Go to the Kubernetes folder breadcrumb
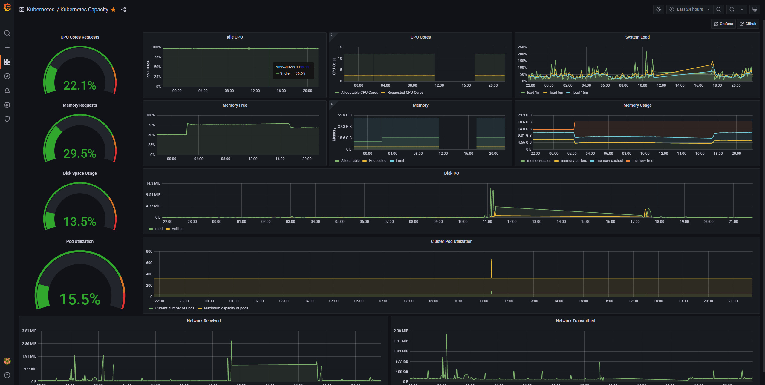The width and height of the screenshot is (765, 385). click(41, 10)
